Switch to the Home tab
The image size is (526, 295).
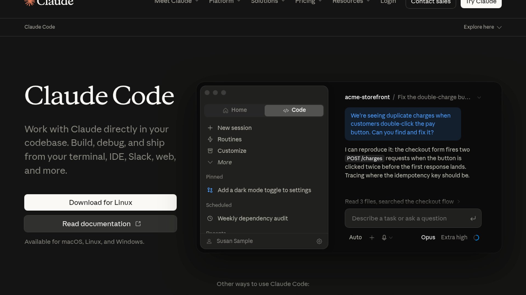(235, 110)
